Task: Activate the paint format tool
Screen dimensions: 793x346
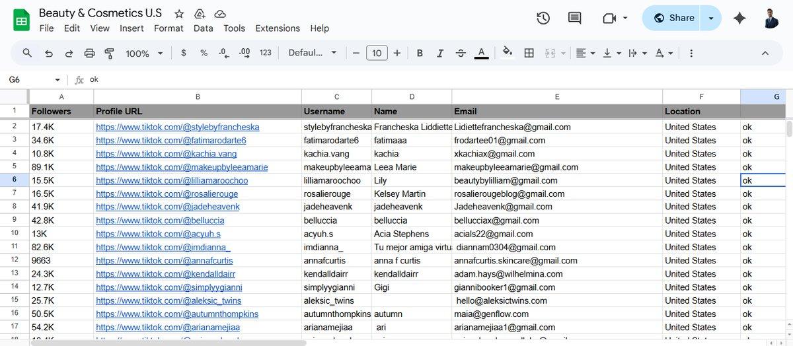Action: [x=110, y=53]
